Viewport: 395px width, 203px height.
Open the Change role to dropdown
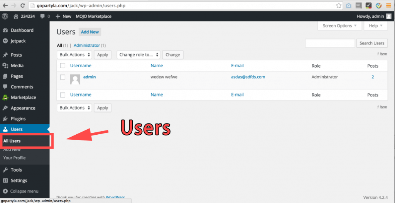tap(138, 54)
